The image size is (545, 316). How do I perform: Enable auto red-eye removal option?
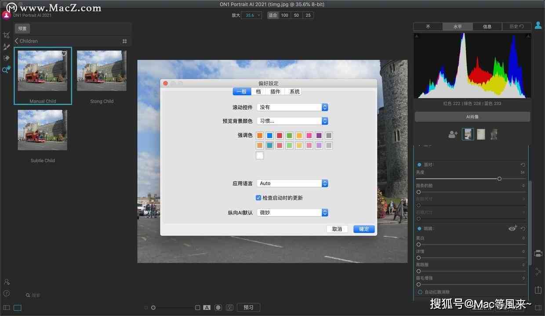pos(420,292)
